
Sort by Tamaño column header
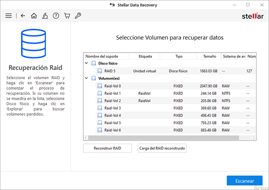click(209, 57)
